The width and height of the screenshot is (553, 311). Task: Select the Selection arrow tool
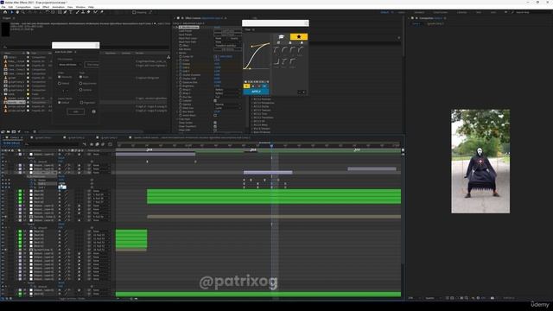[x=11, y=12]
